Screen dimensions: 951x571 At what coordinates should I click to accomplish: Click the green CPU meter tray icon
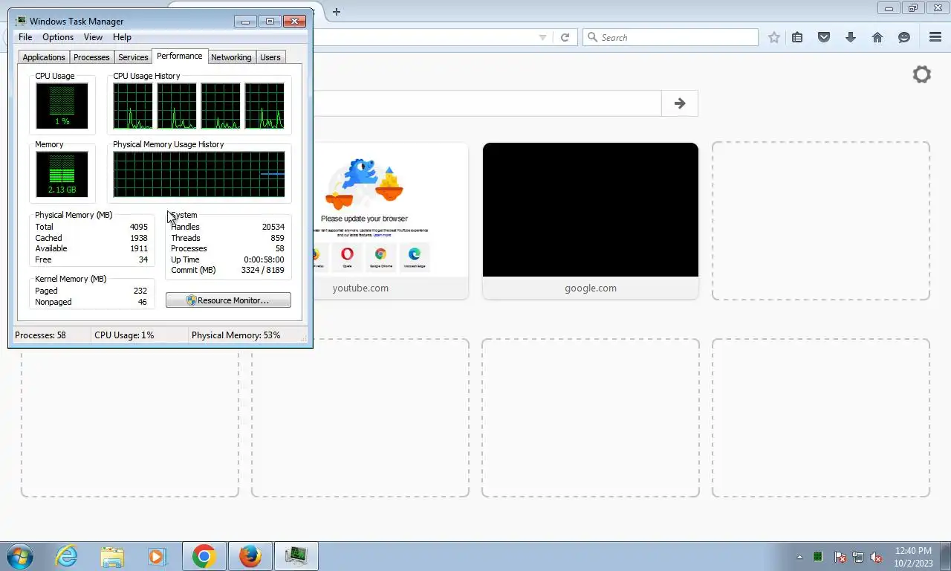818,557
